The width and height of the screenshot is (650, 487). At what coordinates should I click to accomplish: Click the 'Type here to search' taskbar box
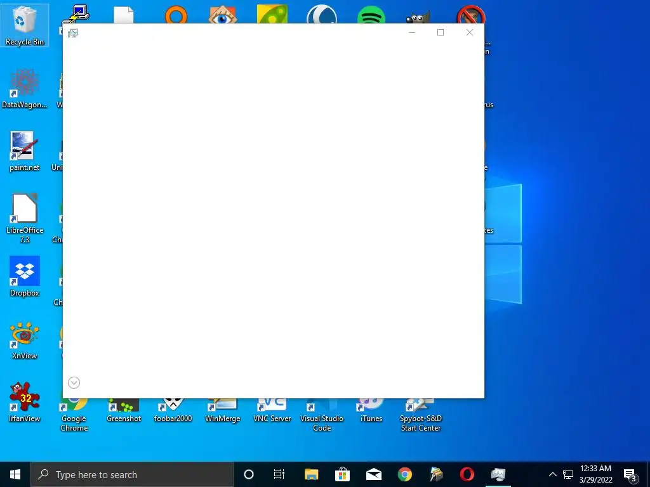pos(132,474)
